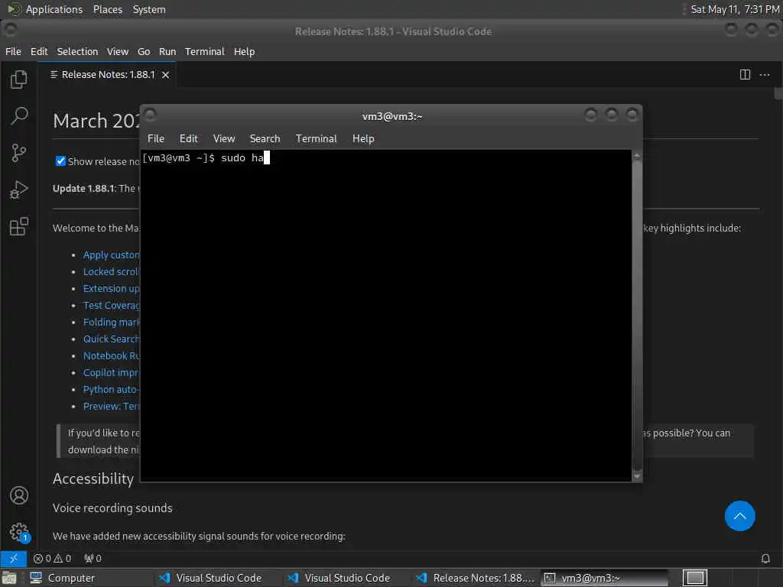Open notifications bell in status bar

765,558
